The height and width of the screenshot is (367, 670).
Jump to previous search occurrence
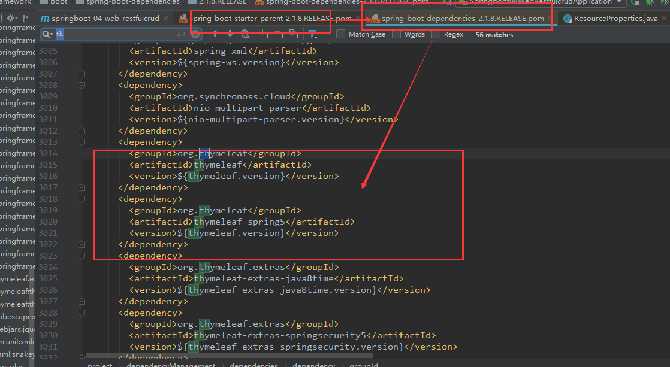(x=215, y=34)
